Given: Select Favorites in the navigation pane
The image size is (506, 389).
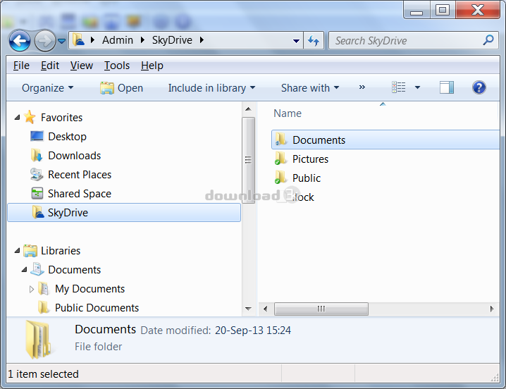Looking at the screenshot, I should pos(61,118).
